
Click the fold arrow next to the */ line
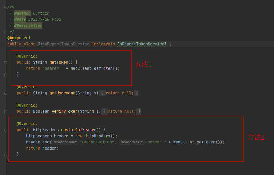(6, 32)
